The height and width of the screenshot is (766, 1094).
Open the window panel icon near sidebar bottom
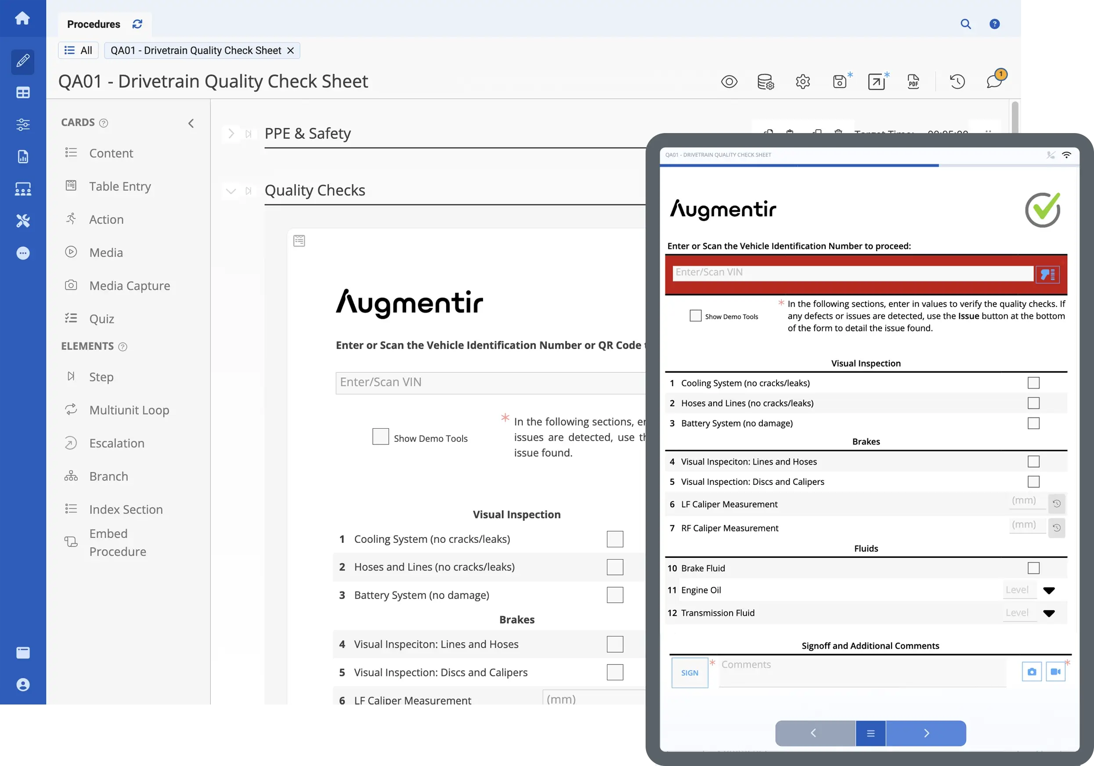(23, 653)
